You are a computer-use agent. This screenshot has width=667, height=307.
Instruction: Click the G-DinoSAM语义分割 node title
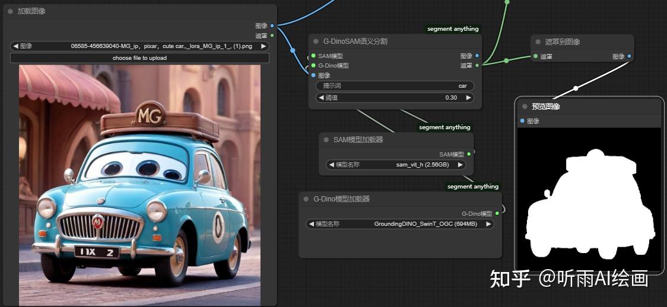pyautogui.click(x=355, y=41)
